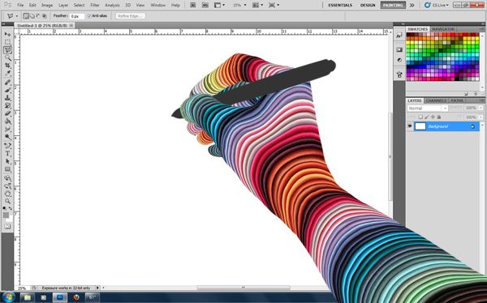Select the Eyedropper tool
487x303 pixels.
pos(7,74)
